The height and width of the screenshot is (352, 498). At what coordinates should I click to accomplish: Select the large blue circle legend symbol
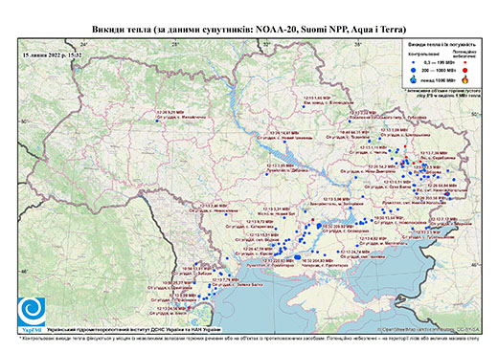(x=414, y=70)
